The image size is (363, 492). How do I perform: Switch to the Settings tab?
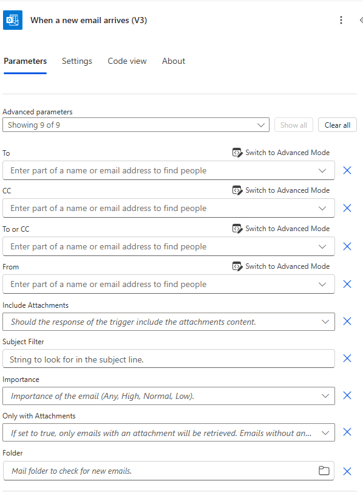click(x=77, y=61)
